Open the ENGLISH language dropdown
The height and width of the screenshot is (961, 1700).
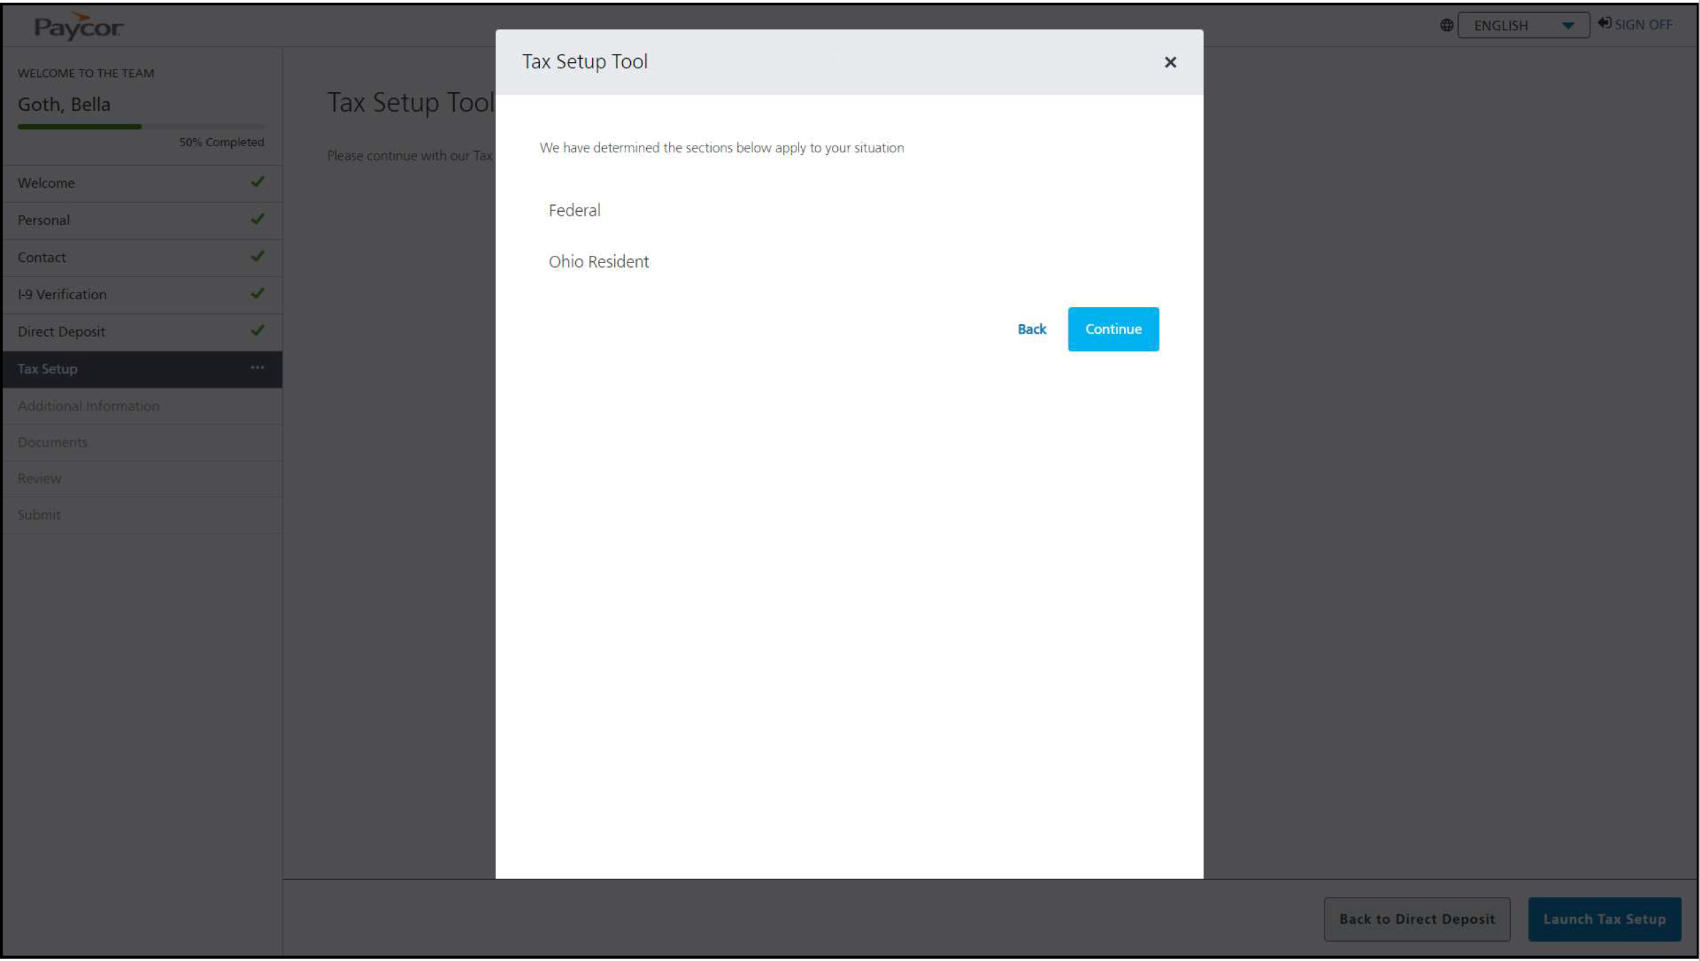point(1522,25)
